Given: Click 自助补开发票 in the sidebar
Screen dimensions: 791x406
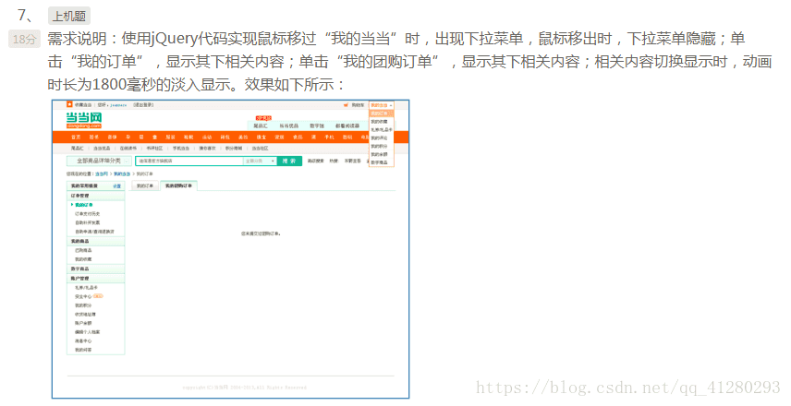Looking at the screenshot, I should [87, 222].
